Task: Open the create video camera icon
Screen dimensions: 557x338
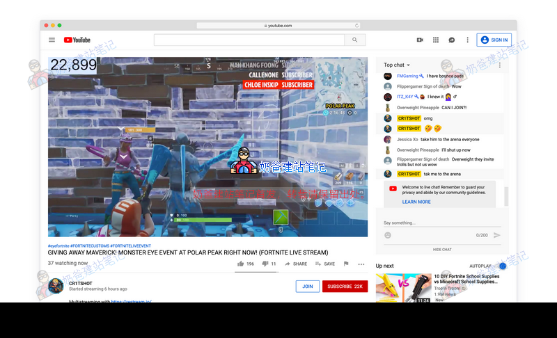Action: click(420, 40)
